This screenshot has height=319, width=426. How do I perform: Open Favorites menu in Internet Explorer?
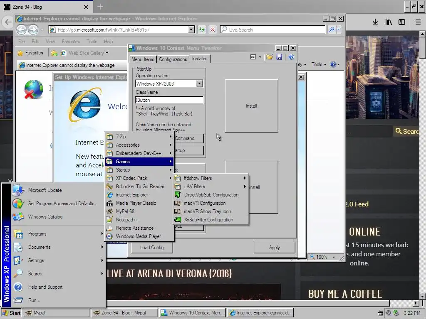point(71,42)
